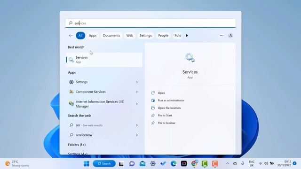Screen dimensions: 301x169
Task: Open the Settings gear on taskbar
Action: (153, 164)
